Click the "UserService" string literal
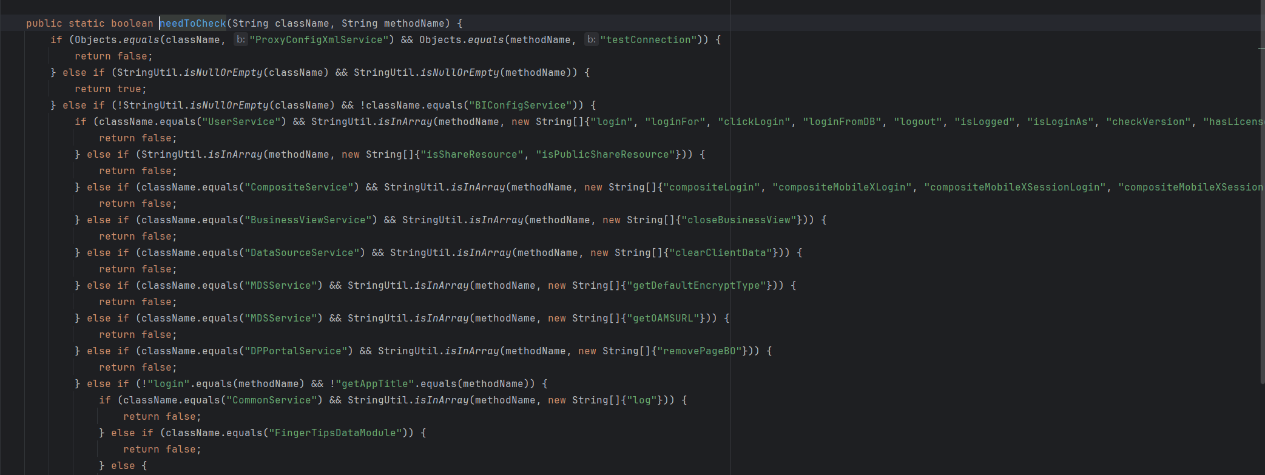 pos(241,122)
